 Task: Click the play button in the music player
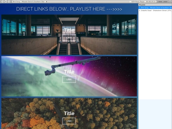[6, 2]
